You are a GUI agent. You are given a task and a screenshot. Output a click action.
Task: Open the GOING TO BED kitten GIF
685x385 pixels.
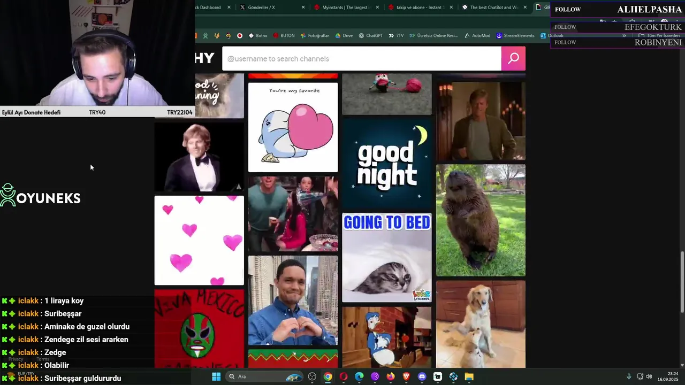click(386, 258)
